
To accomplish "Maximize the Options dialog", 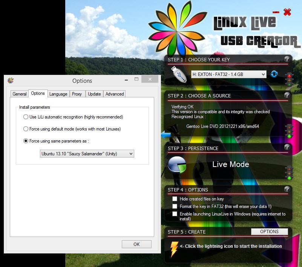I will pos(136,79).
